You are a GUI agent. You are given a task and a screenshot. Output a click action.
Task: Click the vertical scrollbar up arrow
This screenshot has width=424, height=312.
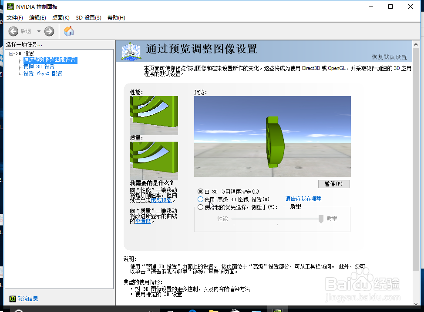(x=416, y=44)
